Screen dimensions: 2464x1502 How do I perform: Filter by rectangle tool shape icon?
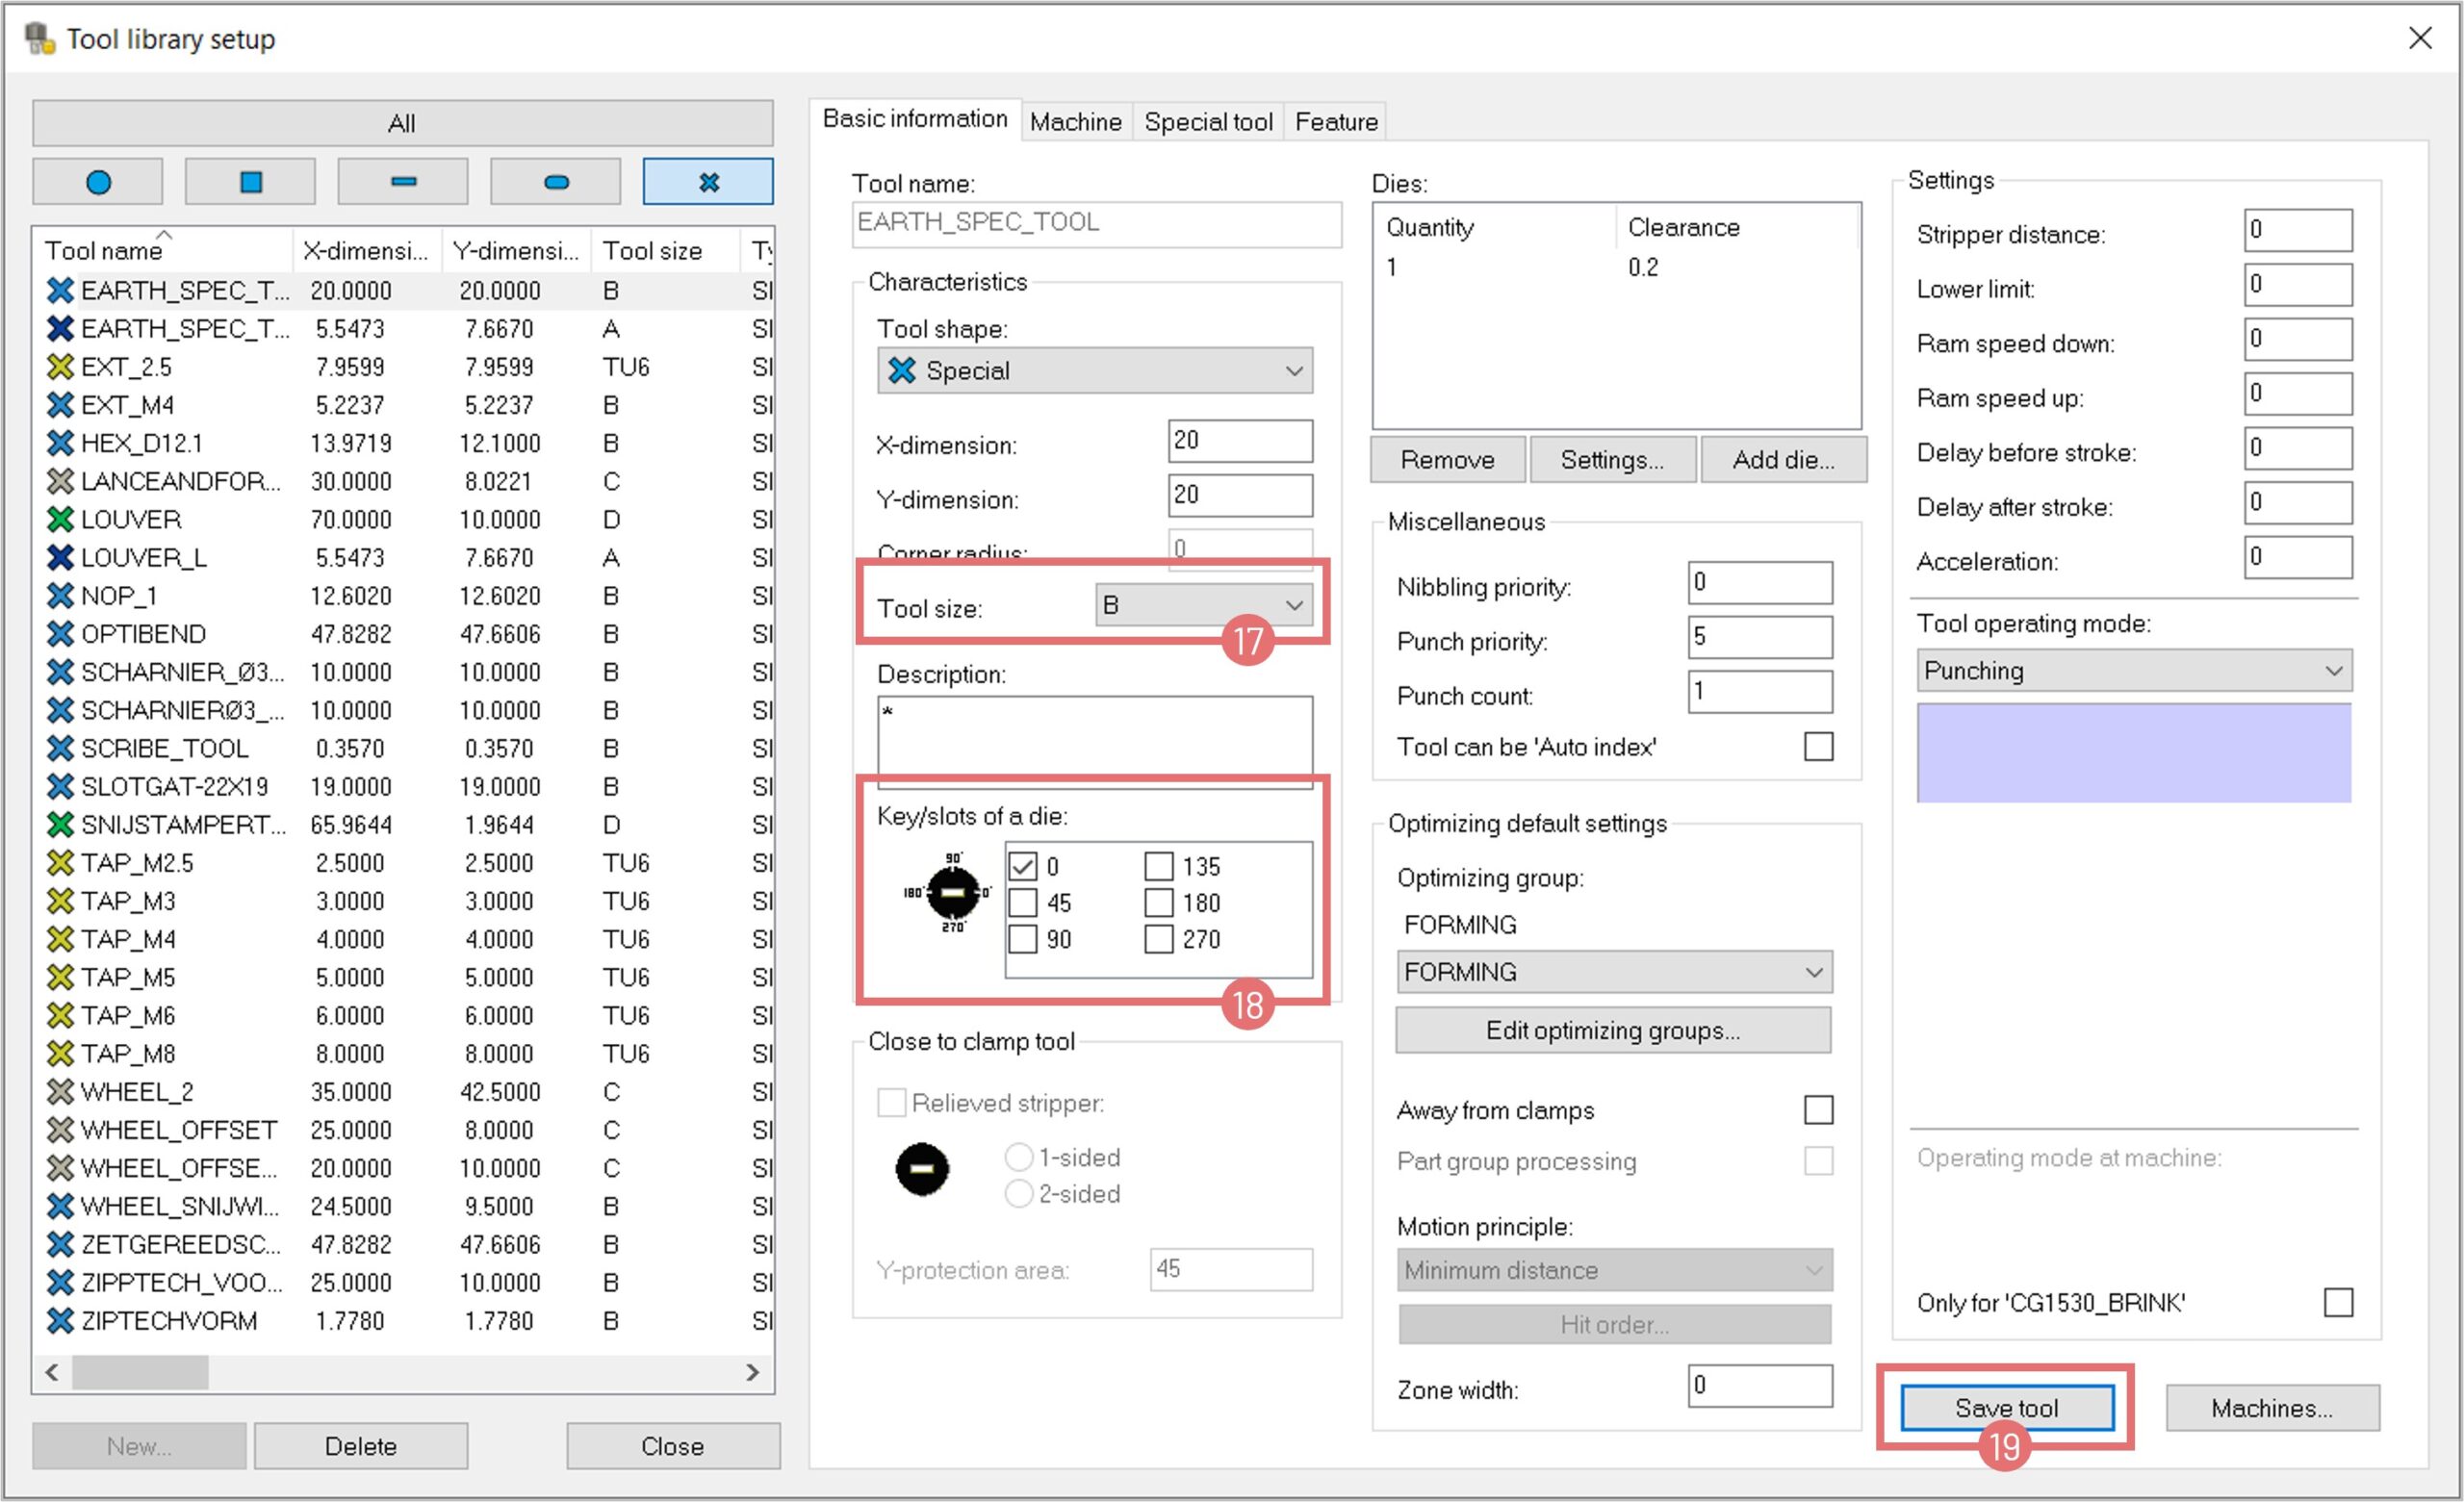click(403, 182)
